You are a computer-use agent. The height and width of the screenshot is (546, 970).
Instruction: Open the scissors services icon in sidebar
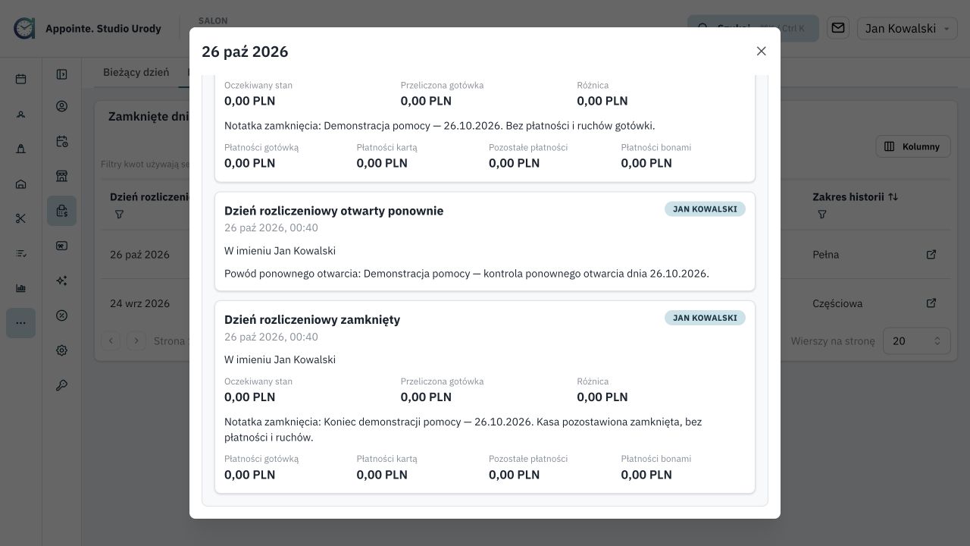tap(21, 218)
